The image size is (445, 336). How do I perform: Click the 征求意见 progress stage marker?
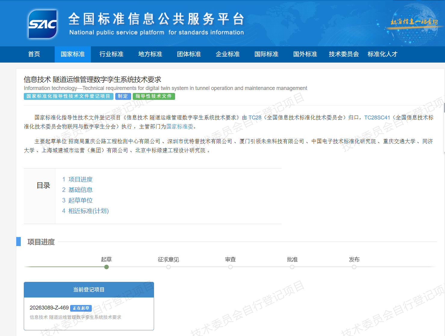point(168,267)
